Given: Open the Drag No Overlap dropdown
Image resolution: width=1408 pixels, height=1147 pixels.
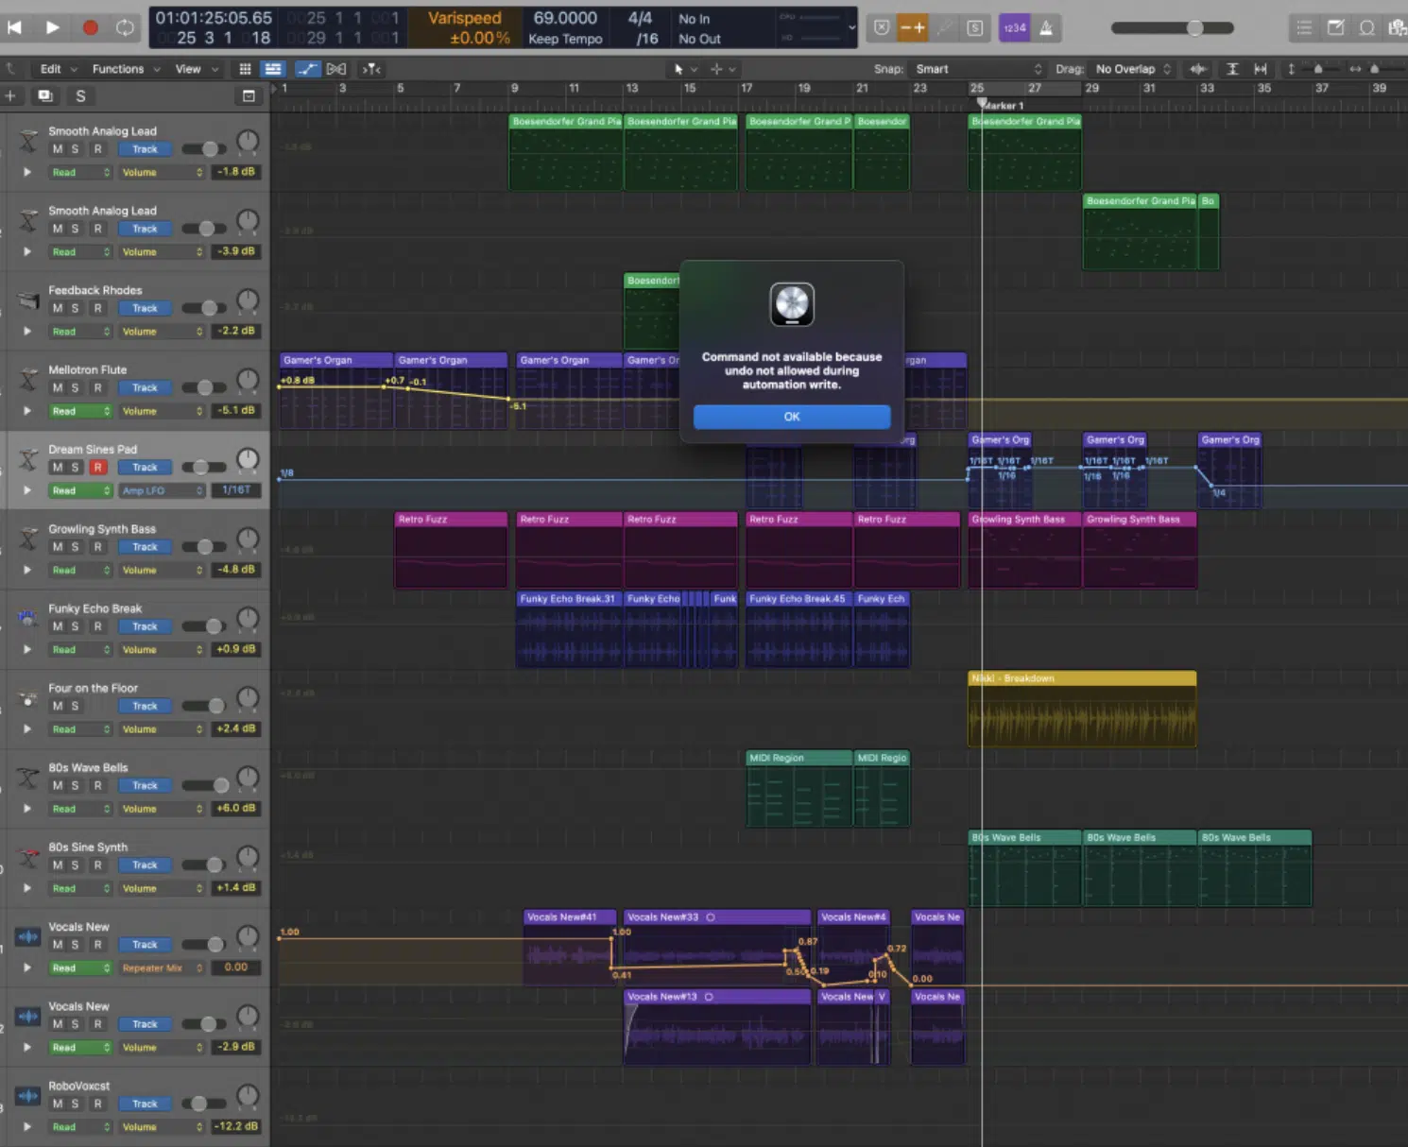Looking at the screenshot, I should pyautogui.click(x=1132, y=69).
